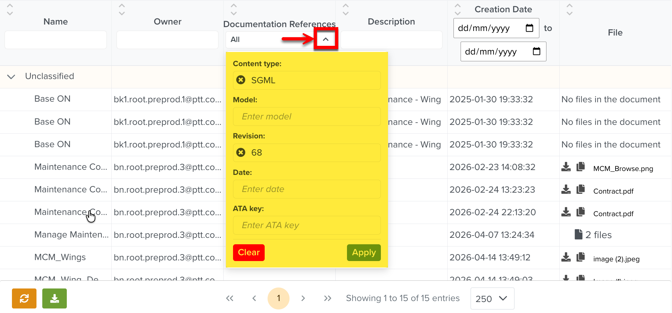672x313 pixels.
Task: Open the calendar picker for the end date
Action: click(x=536, y=51)
